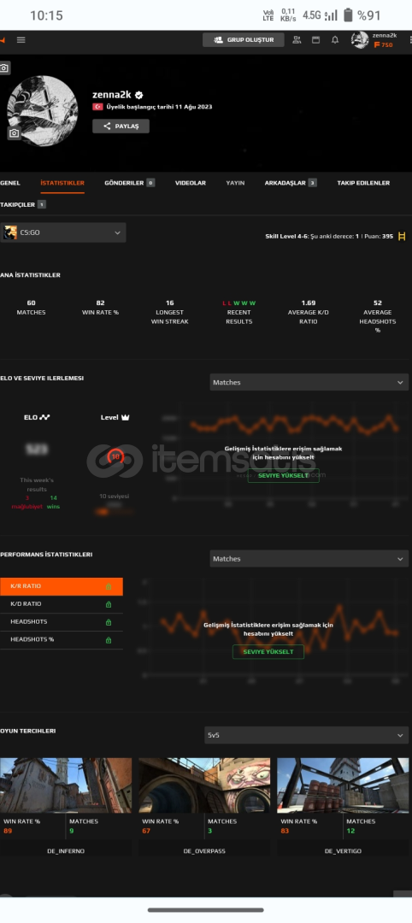Image resolution: width=412 pixels, height=923 pixels.
Task: Click the Level crown icon
Action: 125,417
